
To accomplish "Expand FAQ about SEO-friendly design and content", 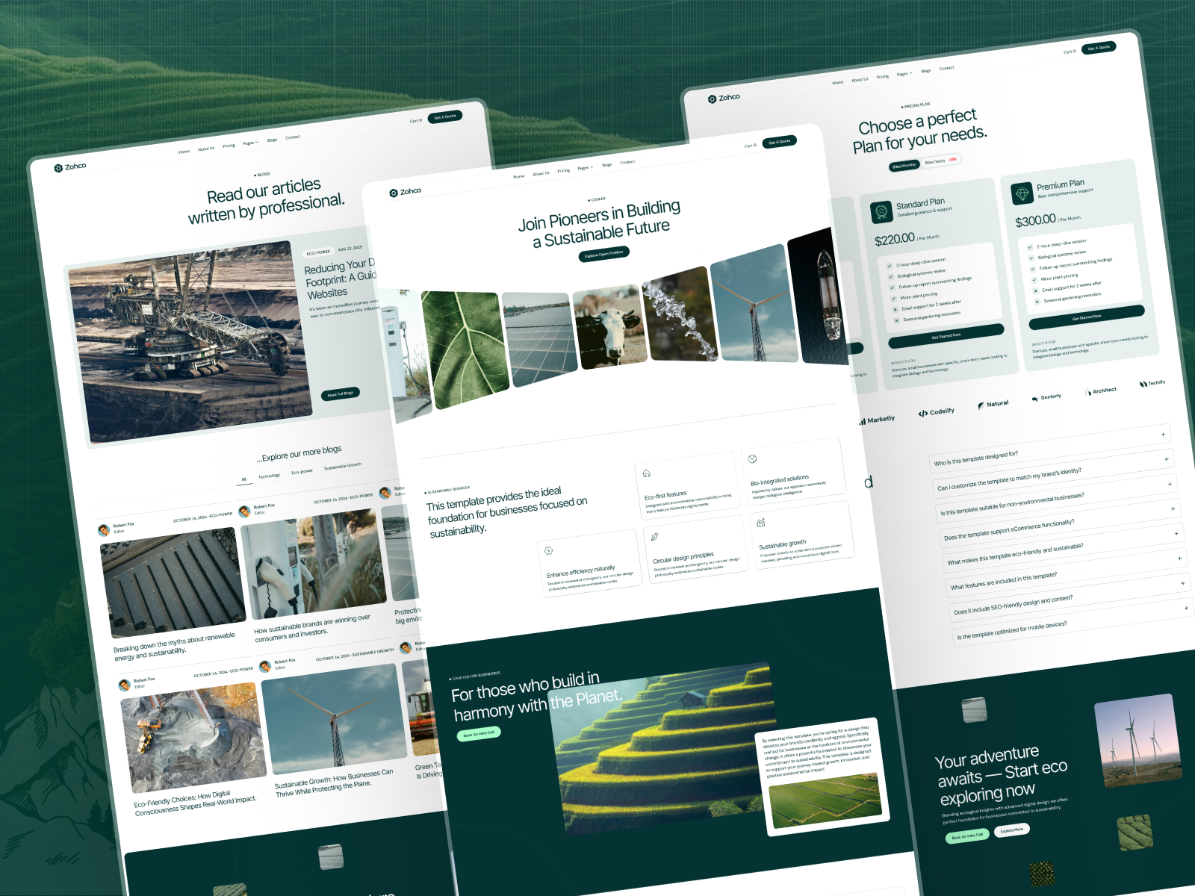I will click(x=1070, y=598).
